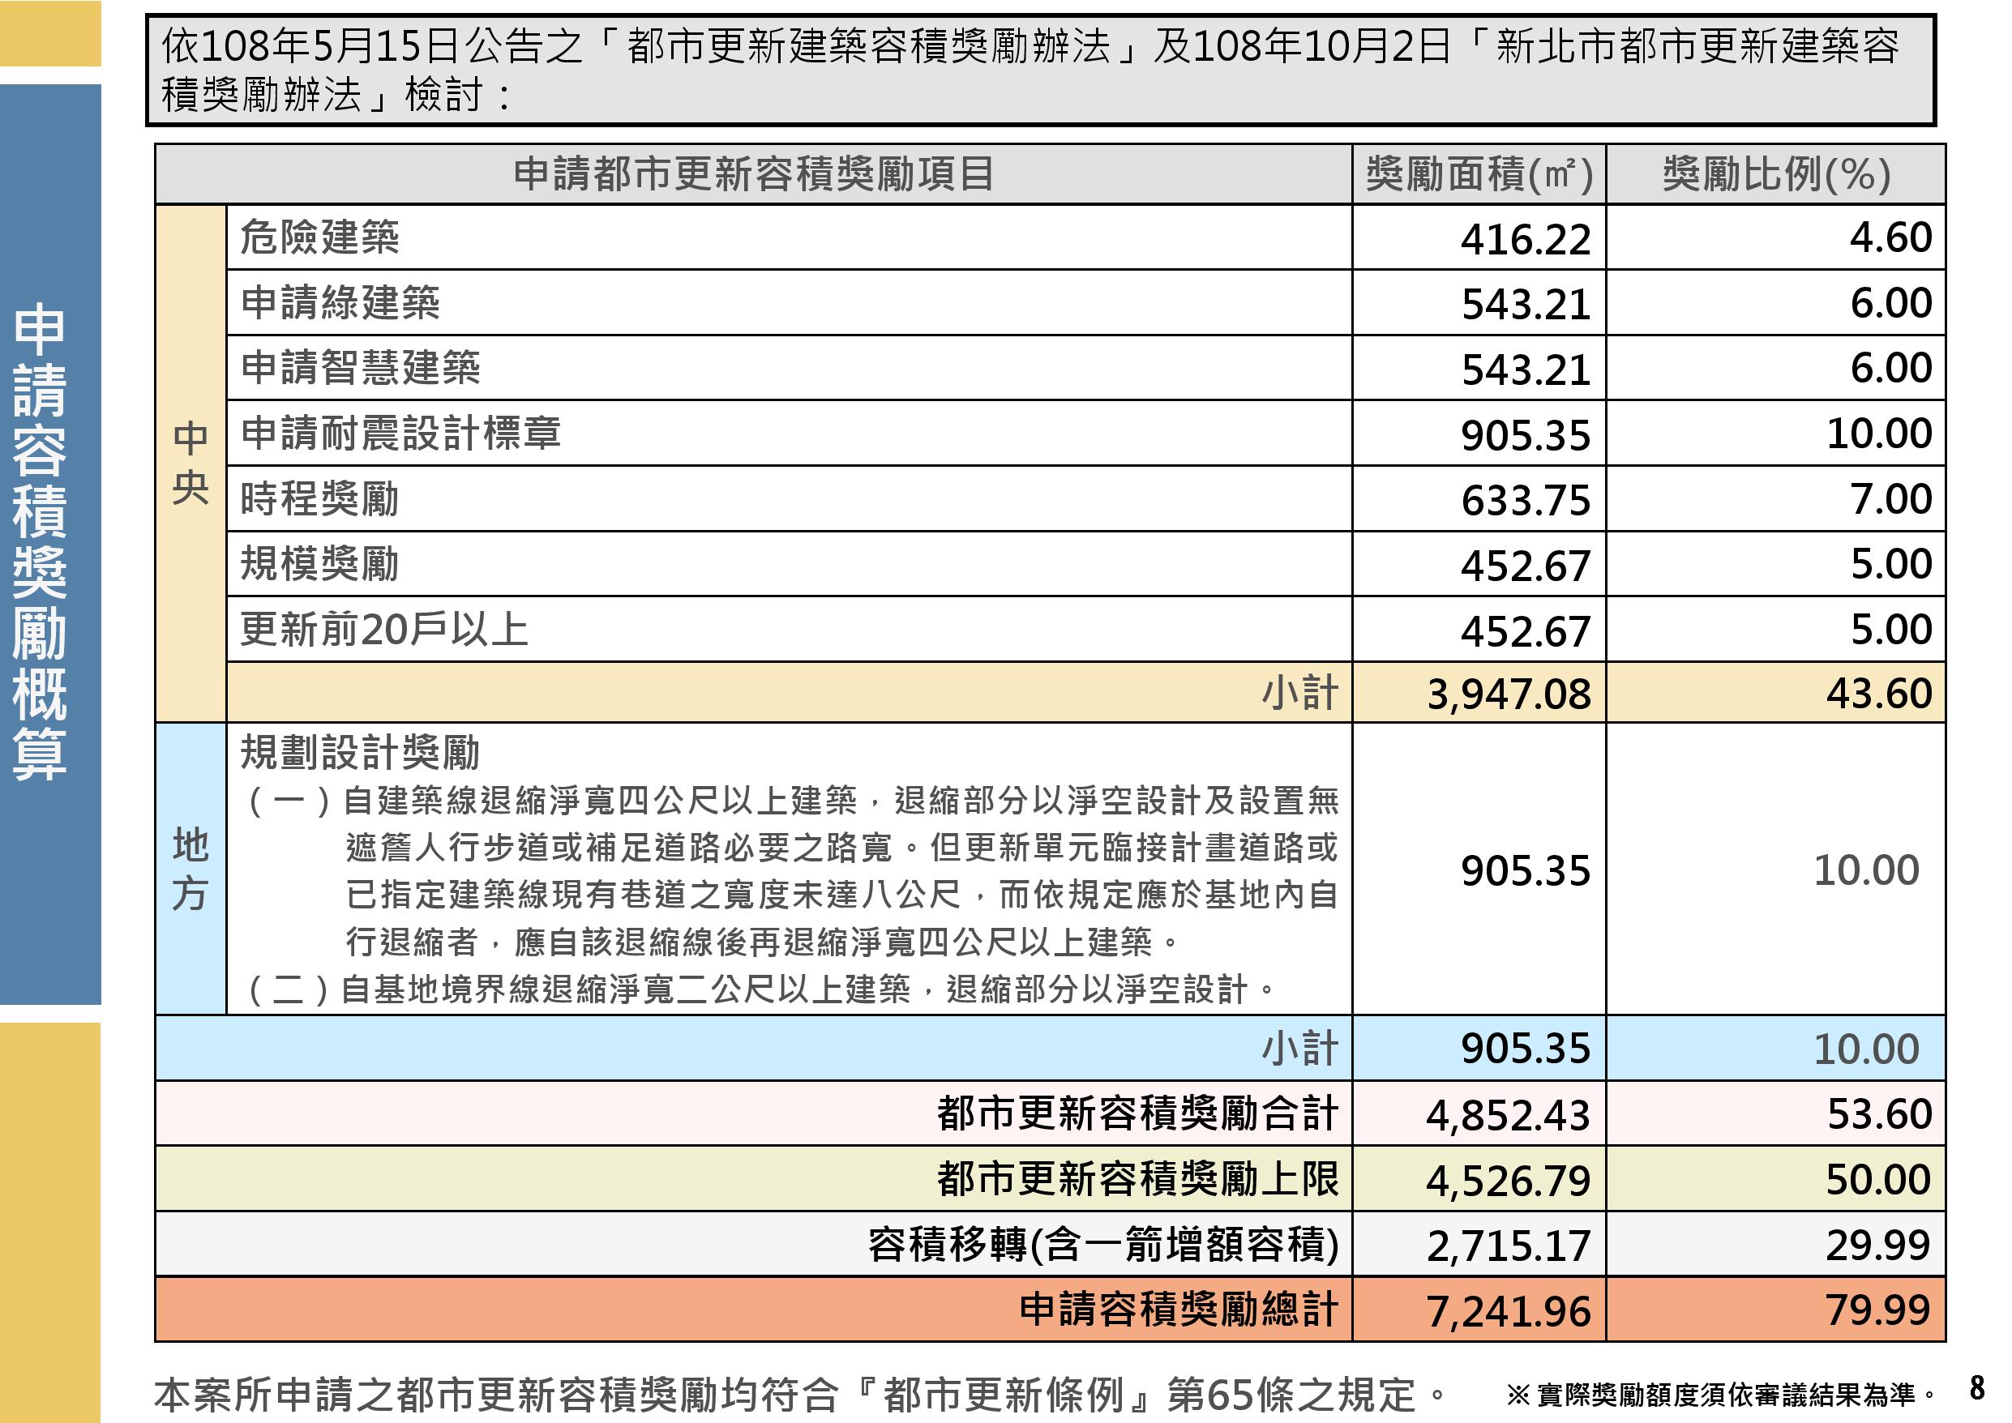
Task: Click the 規模獎勵 row label
Action: [320, 563]
